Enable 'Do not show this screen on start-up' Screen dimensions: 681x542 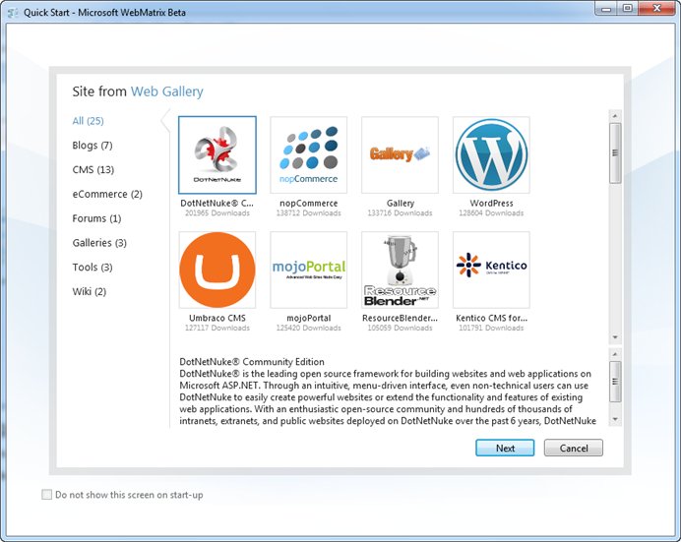pyautogui.click(x=46, y=494)
